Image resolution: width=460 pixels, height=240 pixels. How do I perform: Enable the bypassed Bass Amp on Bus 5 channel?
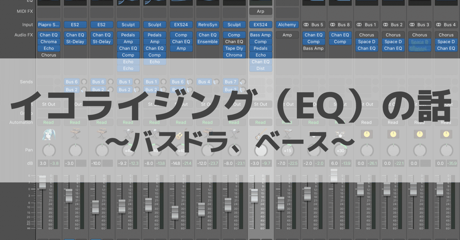[x=313, y=48]
